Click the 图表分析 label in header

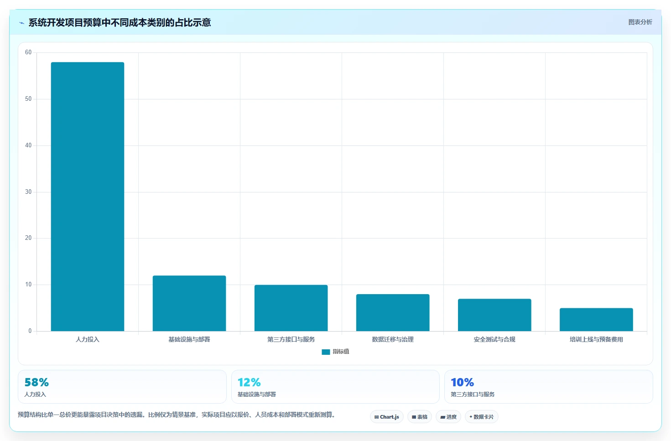click(x=640, y=22)
